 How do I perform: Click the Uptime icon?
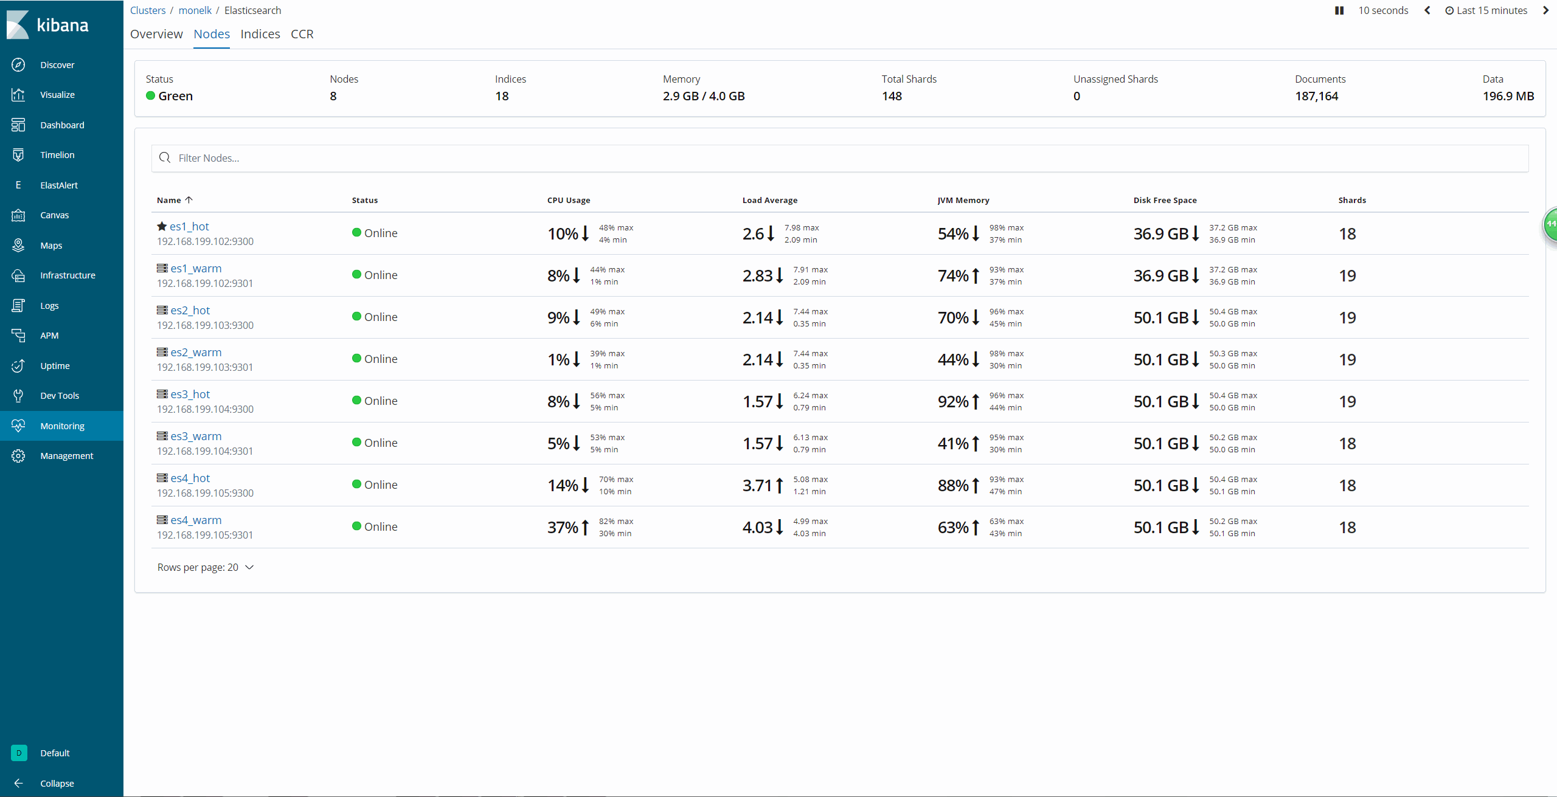18,365
